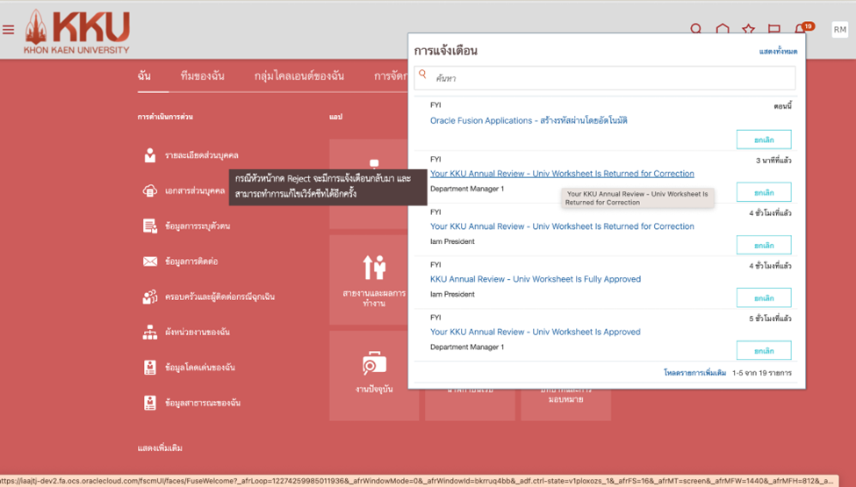Switch to the ทีมของฉัน tab
Viewport: 856px width, 487px height.
202,76
